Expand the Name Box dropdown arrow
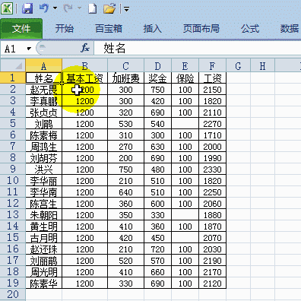The height and width of the screenshot is (301, 301). 29,48
